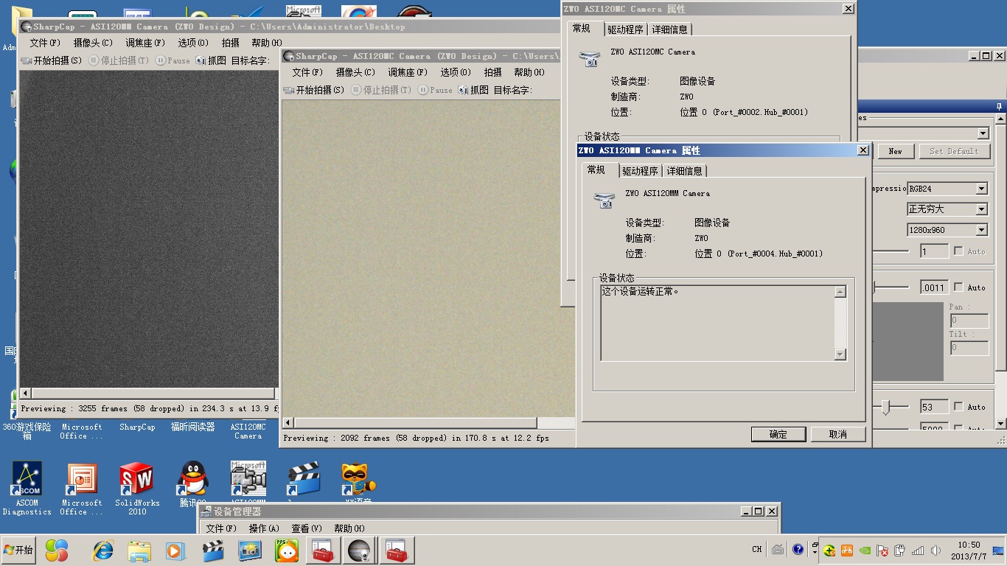Open the RGB24 colour space dropdown
The width and height of the screenshot is (1007, 566).
click(947, 189)
